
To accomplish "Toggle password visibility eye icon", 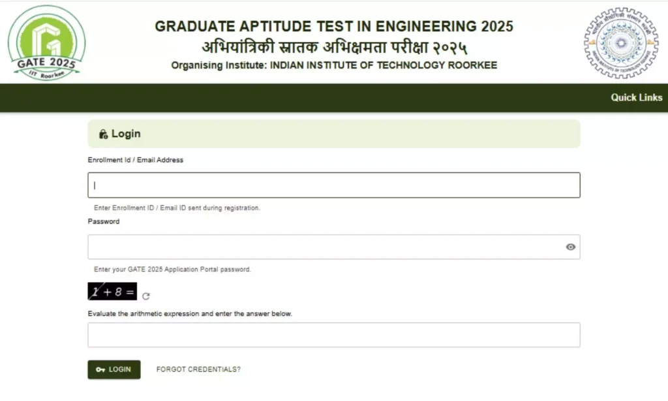I will point(570,247).
